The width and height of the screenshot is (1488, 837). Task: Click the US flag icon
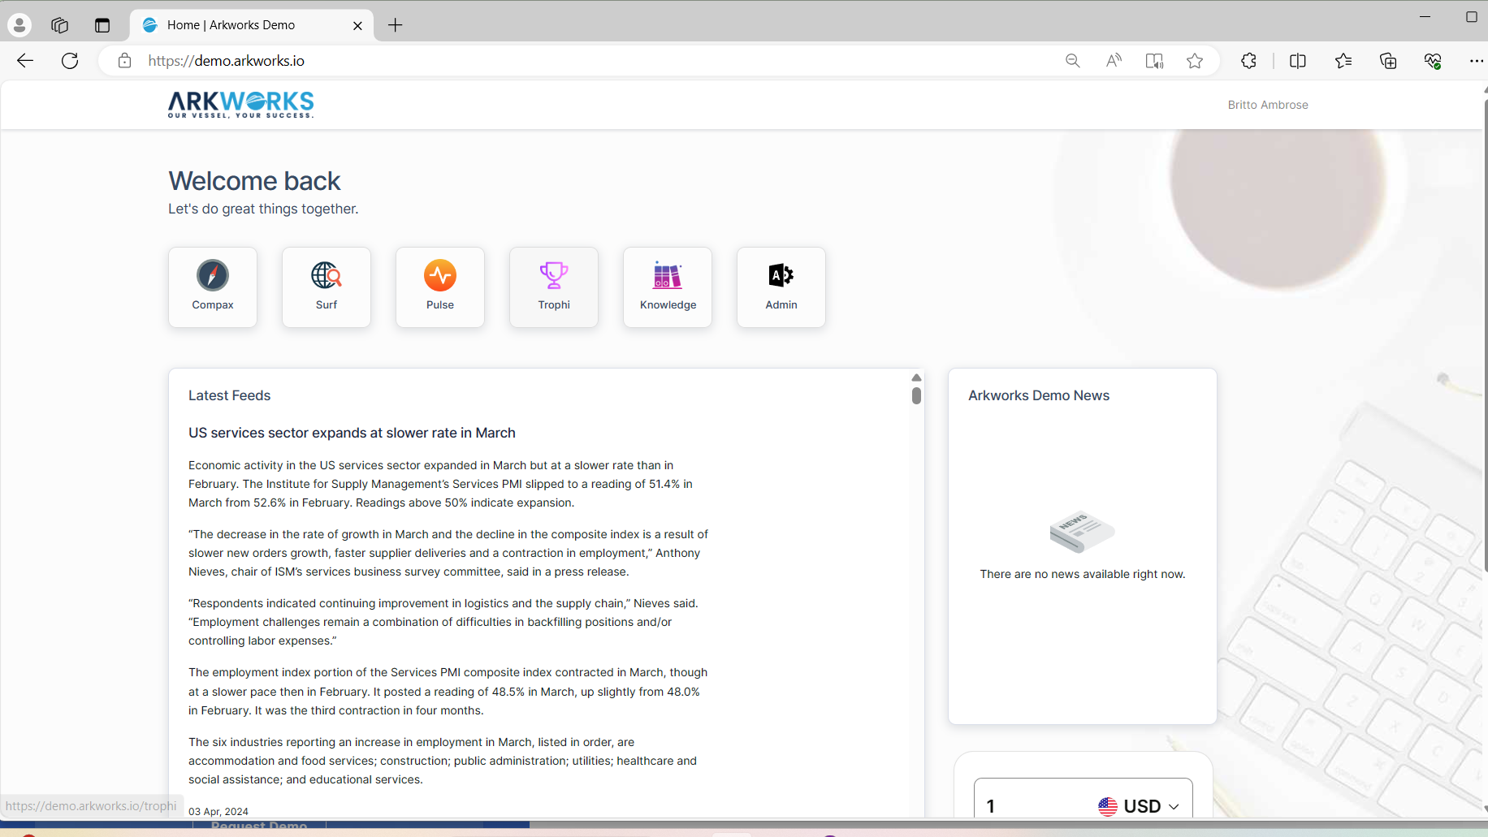click(1108, 806)
